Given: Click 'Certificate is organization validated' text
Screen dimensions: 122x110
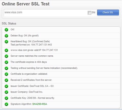Looking at the screenshot, I should coord(29,74).
